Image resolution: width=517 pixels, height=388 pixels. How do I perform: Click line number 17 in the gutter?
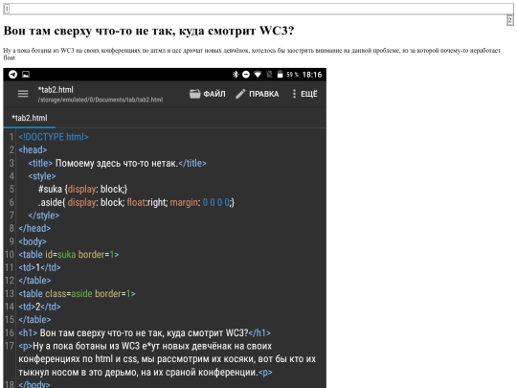pos(10,346)
